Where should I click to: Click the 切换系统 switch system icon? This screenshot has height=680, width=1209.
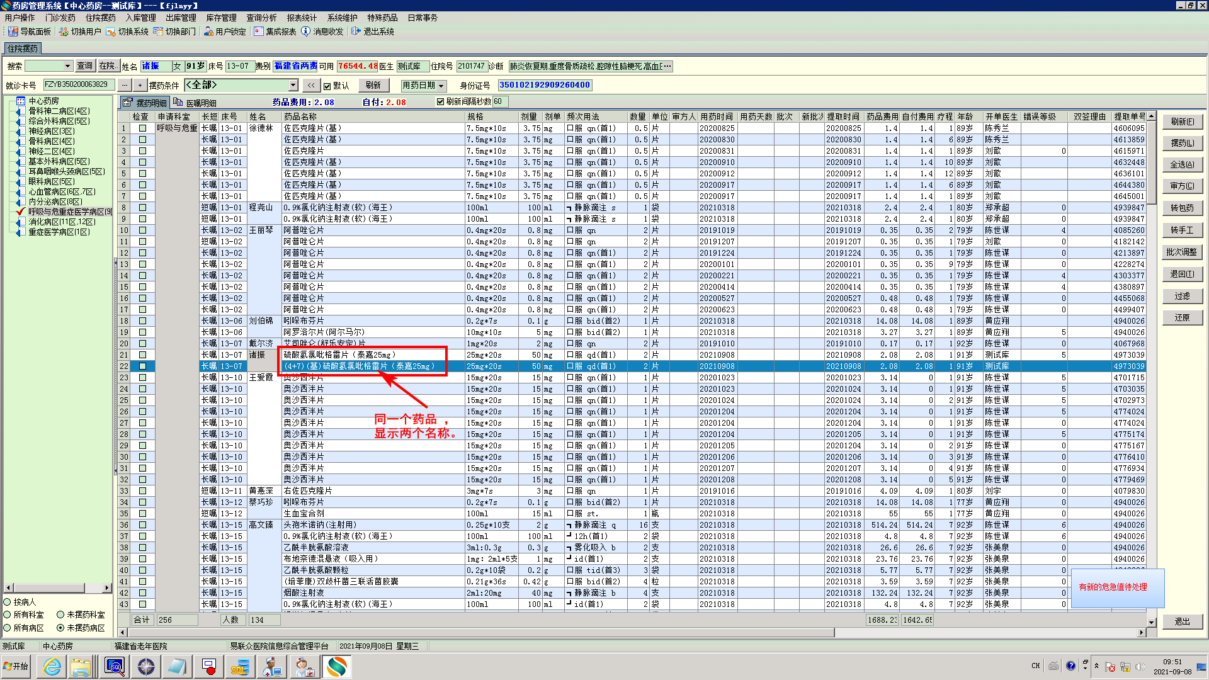(x=111, y=31)
